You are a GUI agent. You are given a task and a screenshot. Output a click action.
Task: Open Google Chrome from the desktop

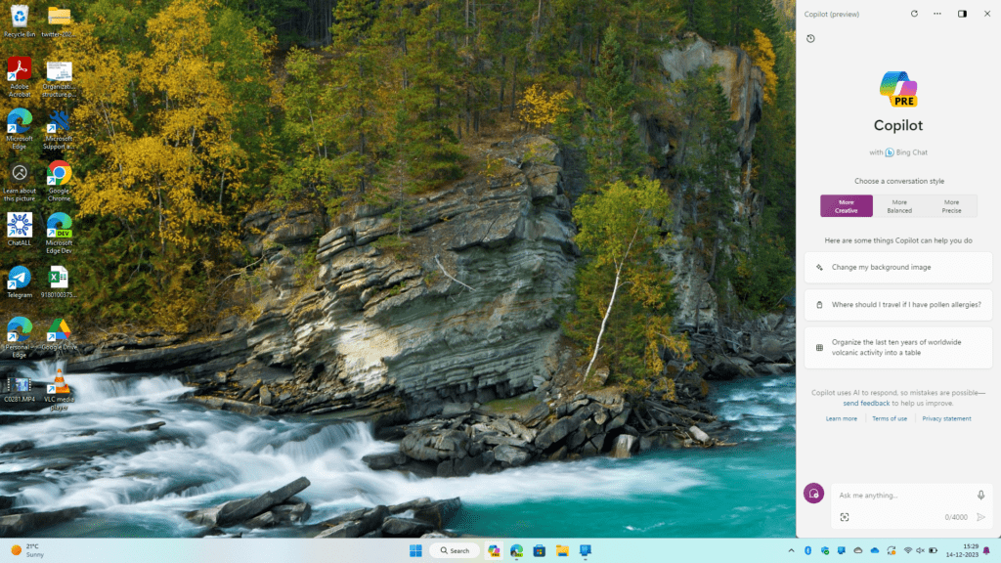[59, 175]
